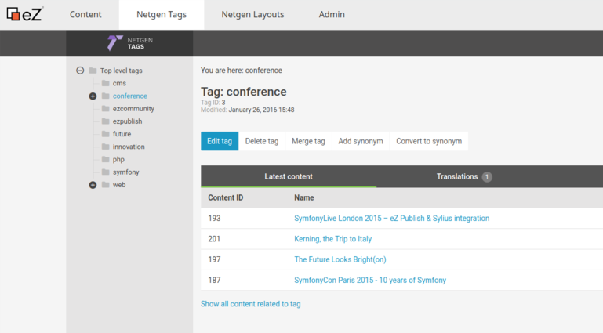Click the eZ logo icon
The width and height of the screenshot is (603, 333).
[x=25, y=14]
